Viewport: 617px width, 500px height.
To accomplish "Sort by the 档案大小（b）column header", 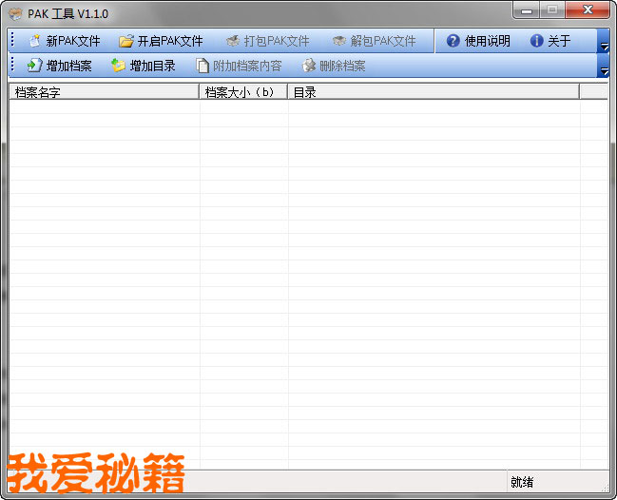I will coord(243,92).
